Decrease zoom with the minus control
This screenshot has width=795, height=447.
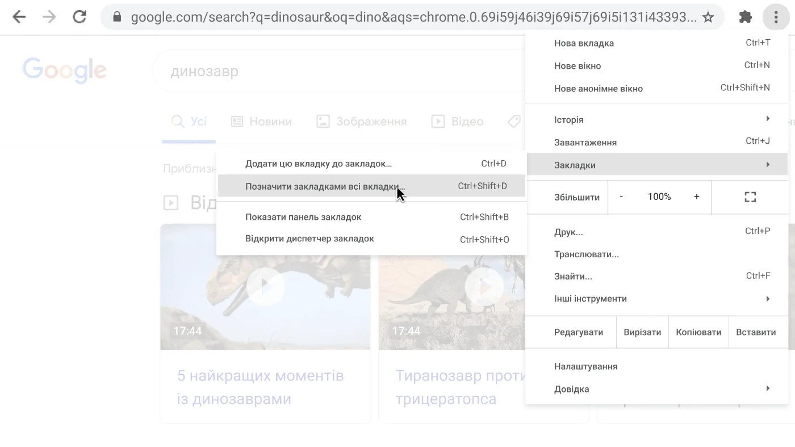[x=621, y=197]
